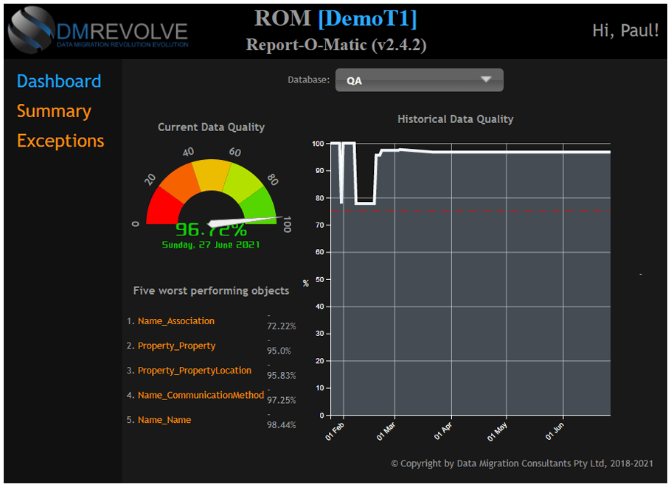The height and width of the screenshot is (487, 671).
Task: Open the Dashboard page
Action: point(59,81)
